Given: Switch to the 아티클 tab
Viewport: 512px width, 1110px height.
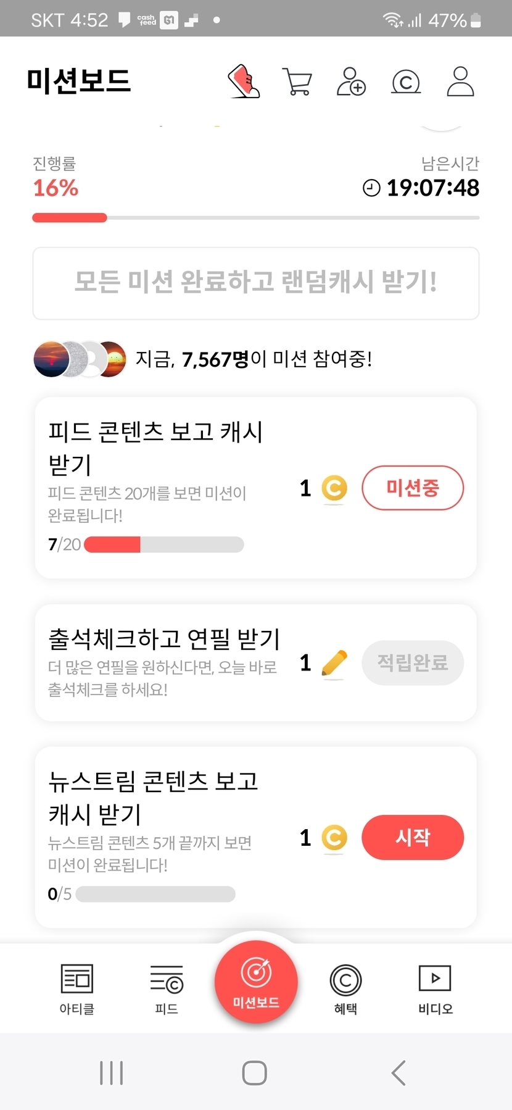Looking at the screenshot, I should click(76, 989).
